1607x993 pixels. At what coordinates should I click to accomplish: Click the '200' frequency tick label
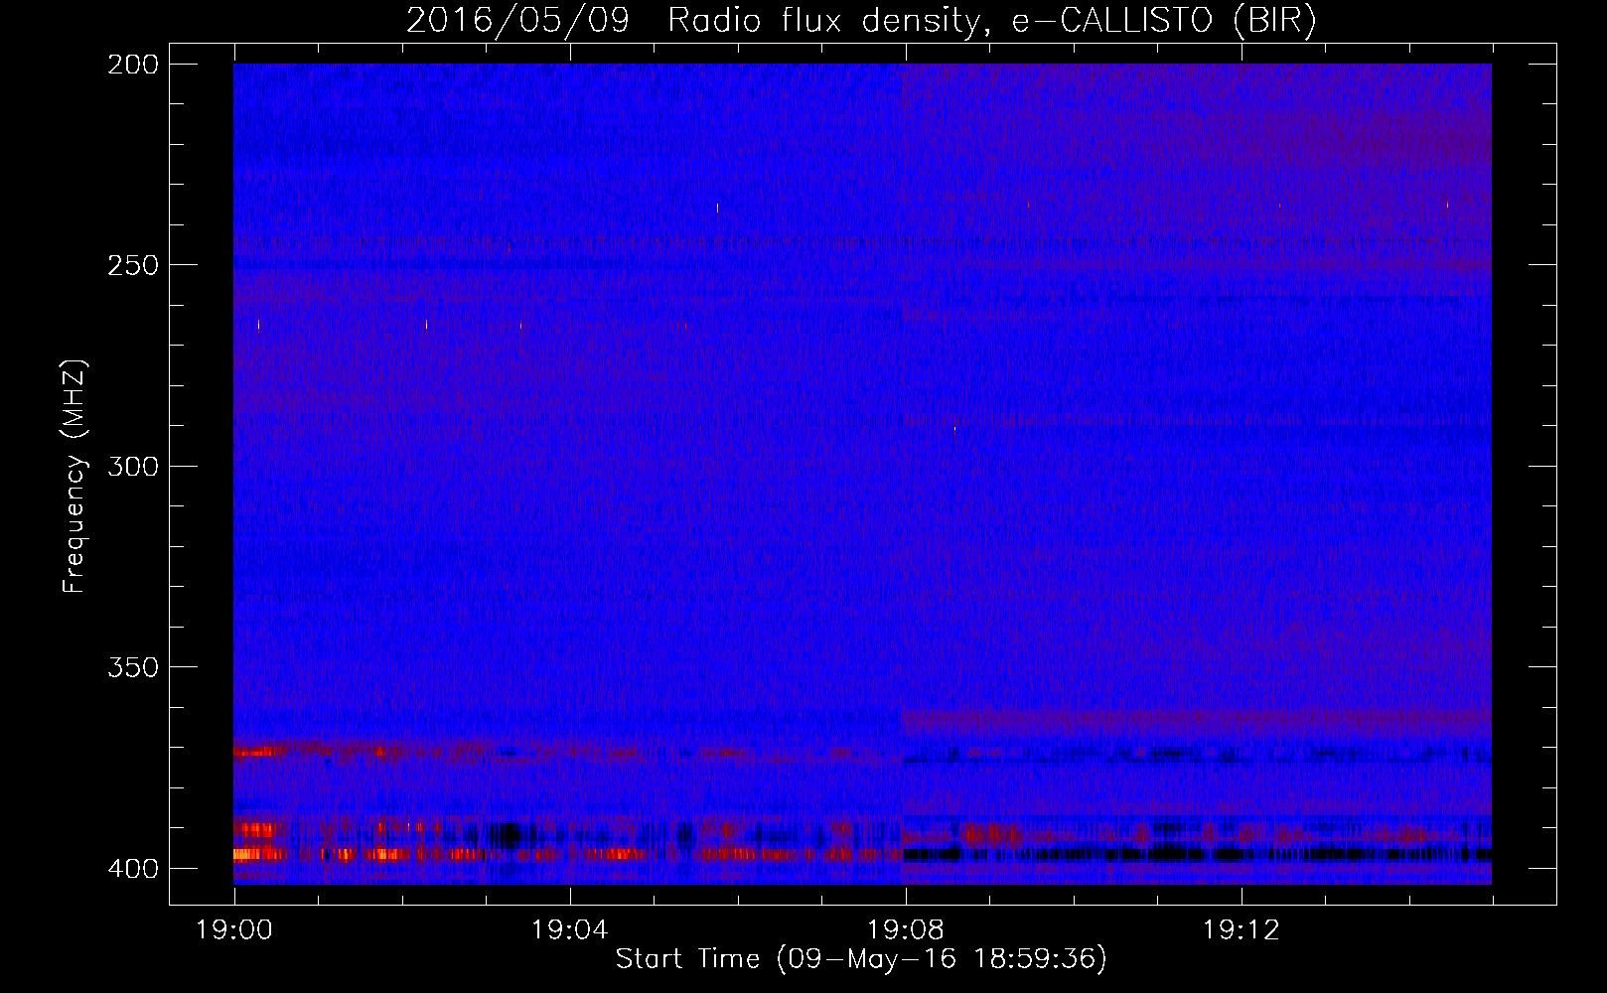[x=133, y=65]
